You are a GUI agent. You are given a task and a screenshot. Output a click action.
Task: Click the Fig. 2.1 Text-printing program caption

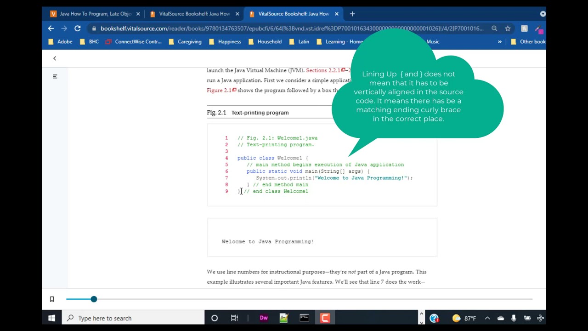coord(248,113)
